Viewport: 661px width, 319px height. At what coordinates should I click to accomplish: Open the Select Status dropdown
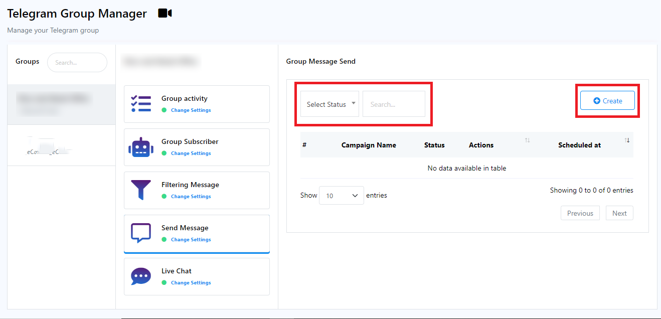tap(329, 104)
